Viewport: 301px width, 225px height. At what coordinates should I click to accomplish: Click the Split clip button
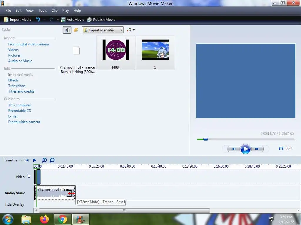pyautogui.click(x=285, y=148)
